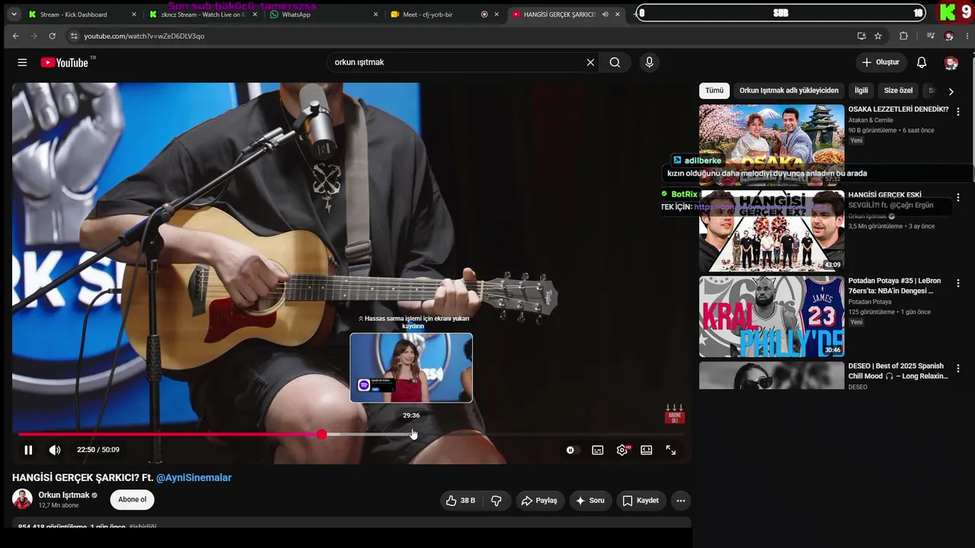Go forward in the browser
Screen dimensions: 975x548
click(34, 36)
